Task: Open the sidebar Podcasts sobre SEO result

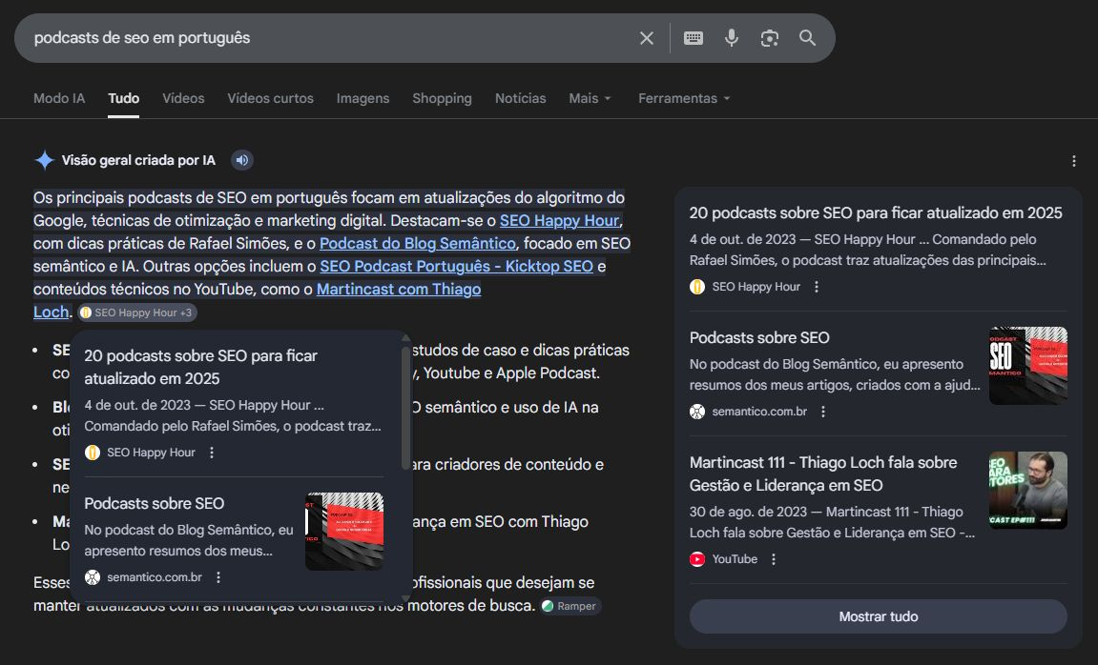Action: (x=759, y=338)
